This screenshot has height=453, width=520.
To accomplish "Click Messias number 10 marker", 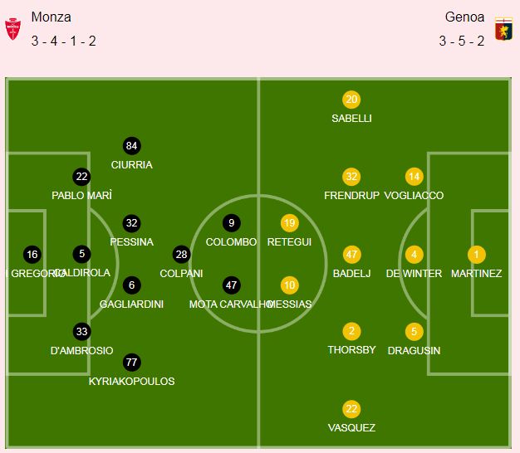I will coord(290,285).
